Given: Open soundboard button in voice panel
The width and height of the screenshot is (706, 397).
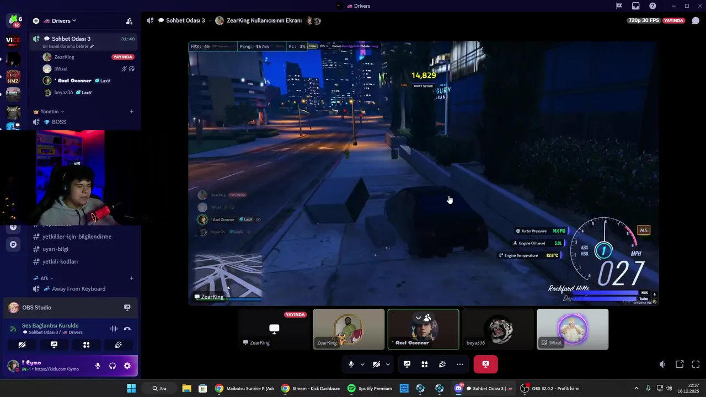Looking at the screenshot, I should (x=119, y=345).
